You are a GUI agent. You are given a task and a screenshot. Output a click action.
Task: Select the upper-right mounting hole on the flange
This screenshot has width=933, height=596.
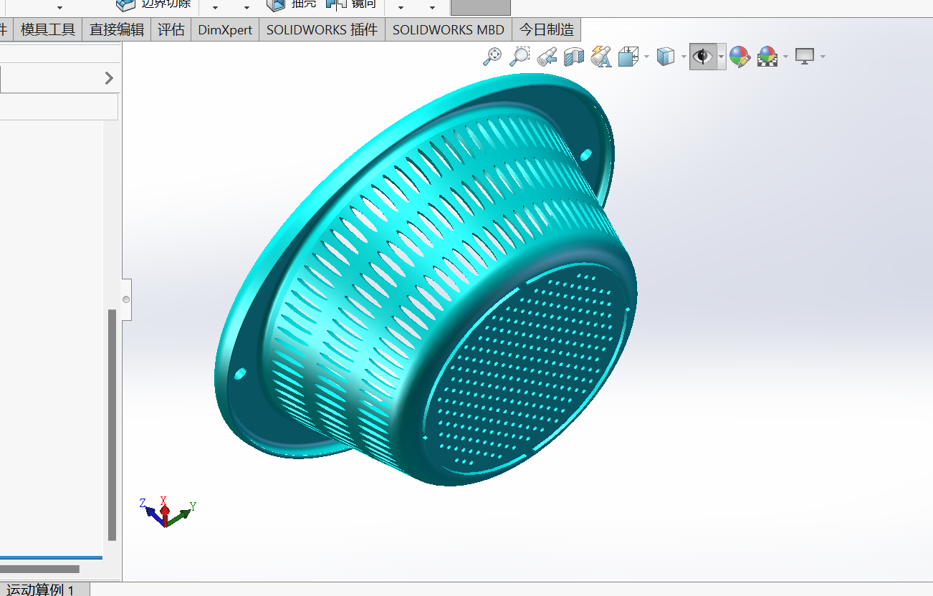[x=585, y=154]
